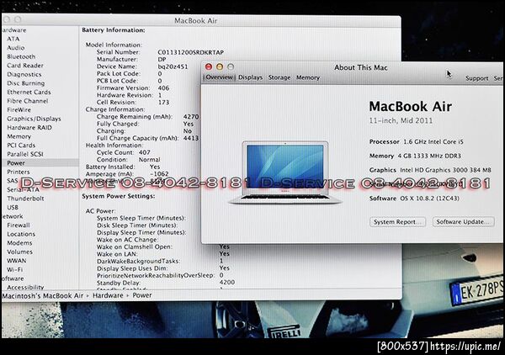Click Condition value Normal
This screenshot has height=355, width=505.
(x=150, y=160)
